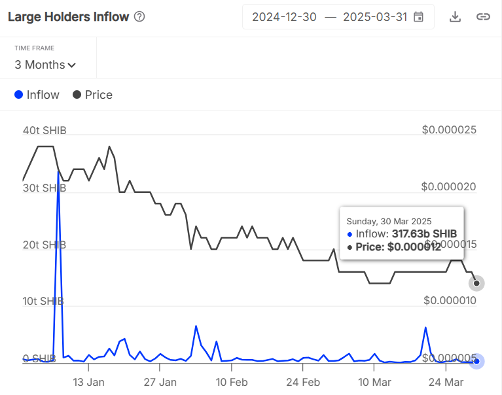Image resolution: width=502 pixels, height=395 pixels.
Task: Click the price marker on 30 Mar
Action: pyautogui.click(x=476, y=283)
